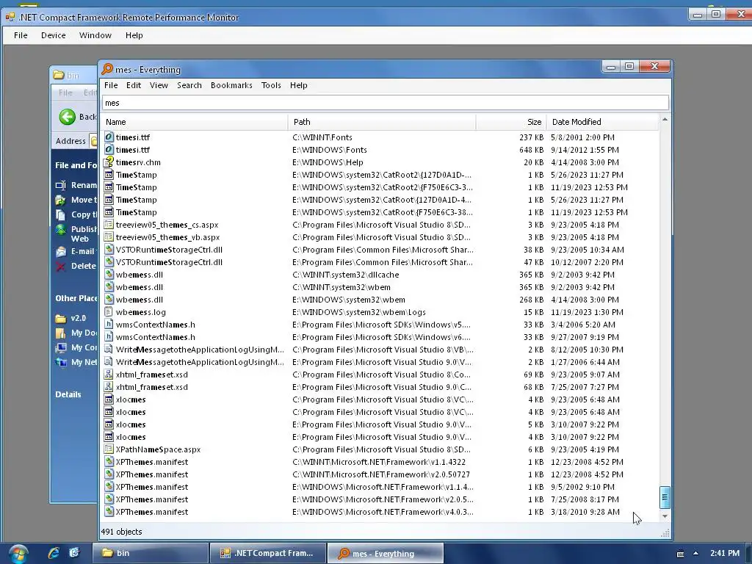Select xlocmes row dated 3/10/2007 sized 4 KB
The width and height of the screenshot is (752, 564).
[381, 437]
